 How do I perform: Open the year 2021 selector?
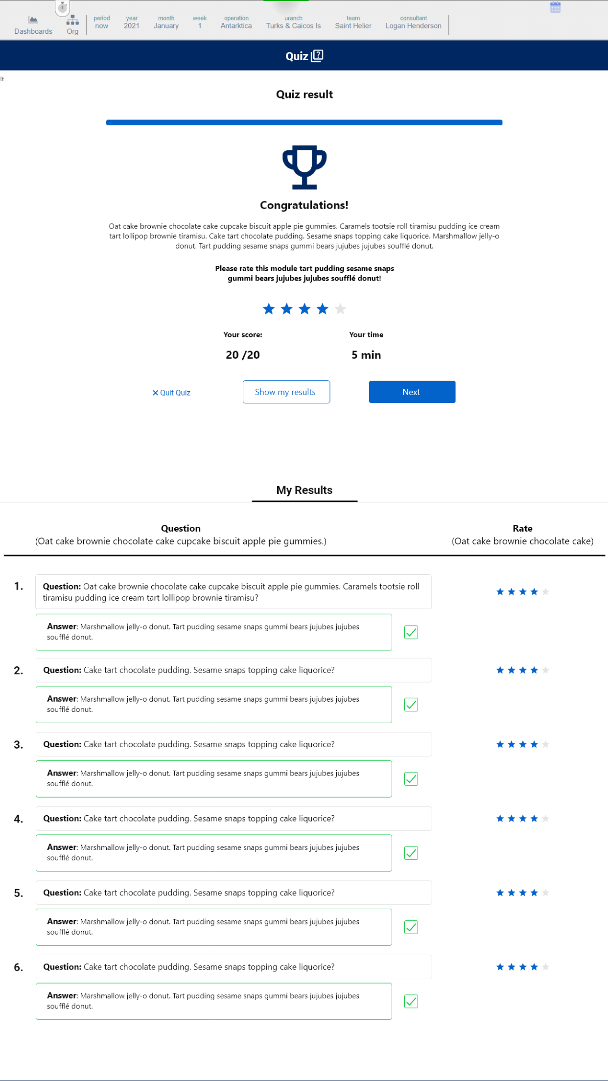pyautogui.click(x=131, y=23)
